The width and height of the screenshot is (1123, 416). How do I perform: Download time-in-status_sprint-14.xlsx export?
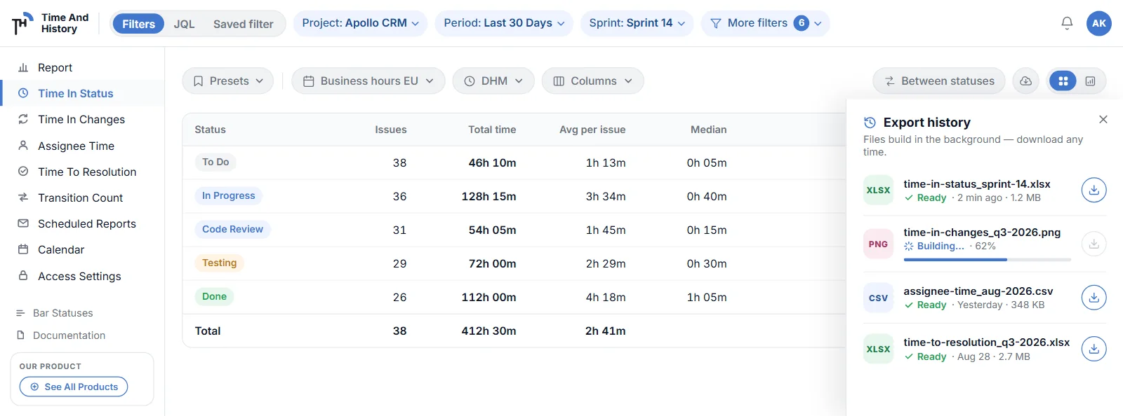pyautogui.click(x=1094, y=190)
